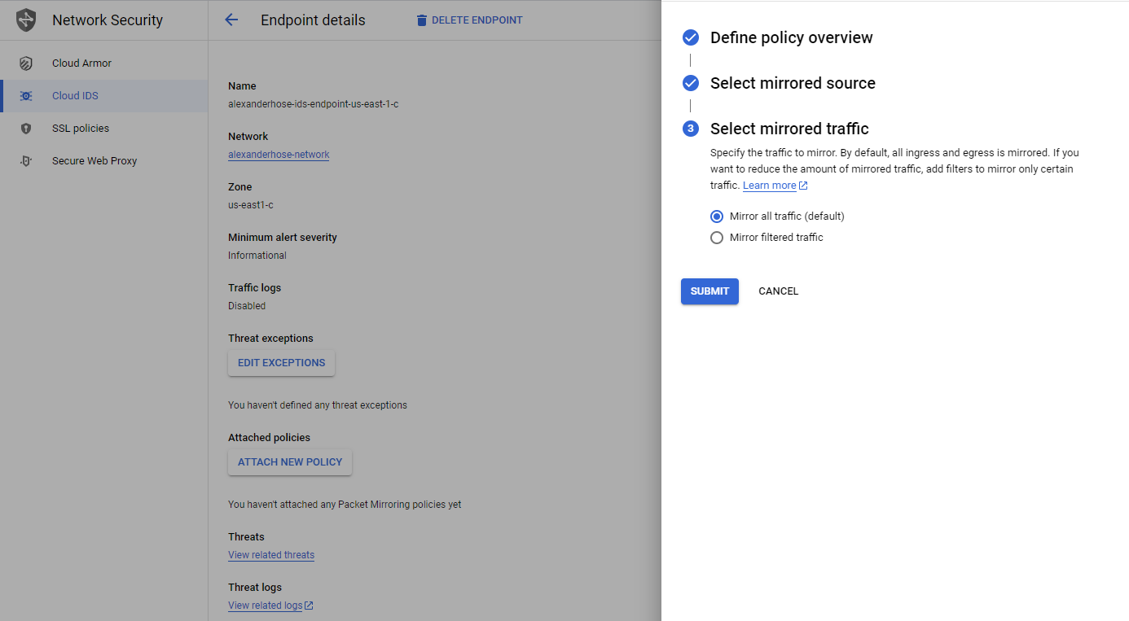This screenshot has width=1129, height=621.
Task: Expand the Select mirrored source step
Action: tap(793, 83)
